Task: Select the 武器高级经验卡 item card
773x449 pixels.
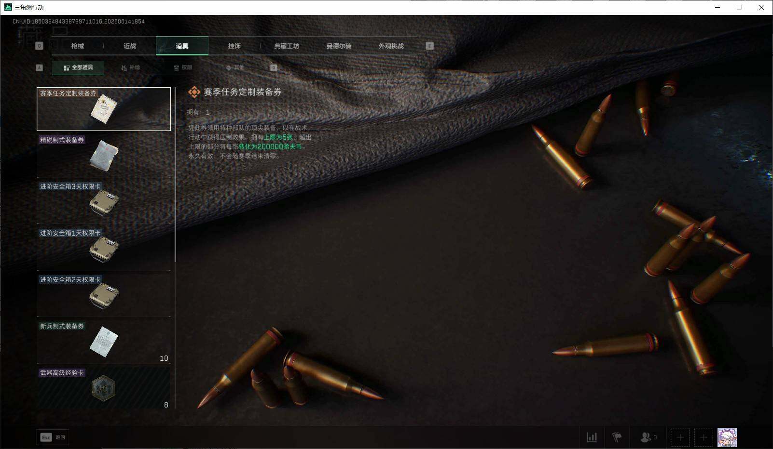Action: [x=104, y=388]
